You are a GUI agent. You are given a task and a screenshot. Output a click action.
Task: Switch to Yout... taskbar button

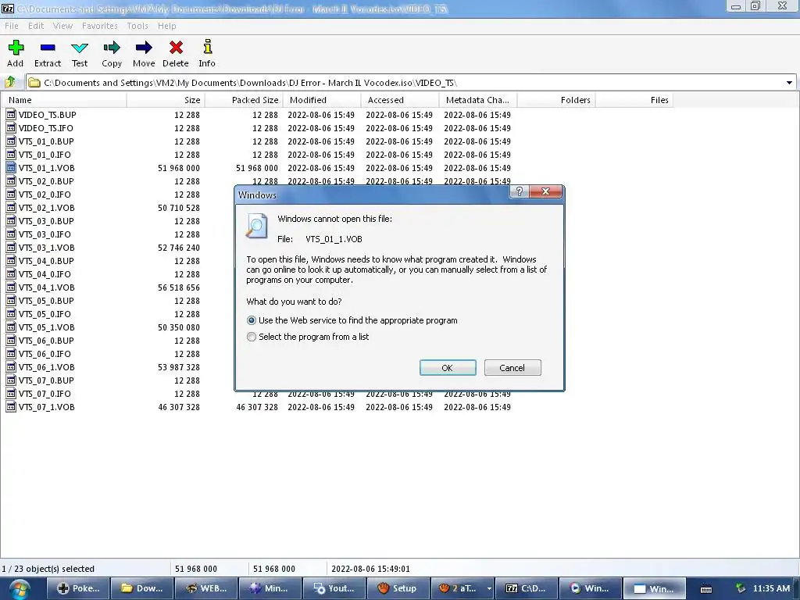334,588
